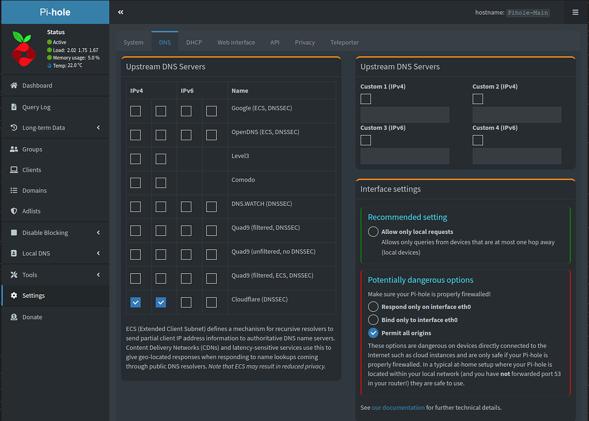Enable the Custom 1 (IPv4) checkbox
The image size is (589, 421).
[x=366, y=99]
